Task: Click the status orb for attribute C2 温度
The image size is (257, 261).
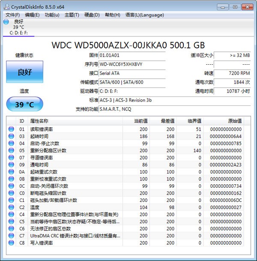Action: tap(11, 207)
